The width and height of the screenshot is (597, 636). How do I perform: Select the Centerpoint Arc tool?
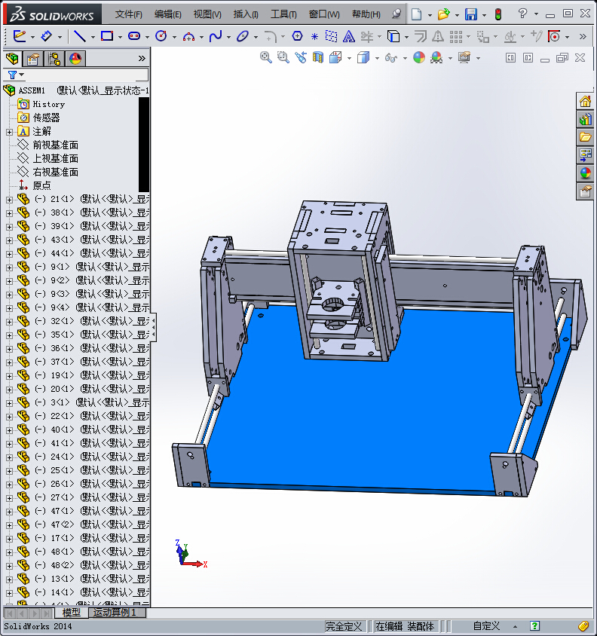tap(188, 37)
